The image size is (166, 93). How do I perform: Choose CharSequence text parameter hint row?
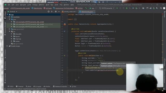[x=117, y=63]
